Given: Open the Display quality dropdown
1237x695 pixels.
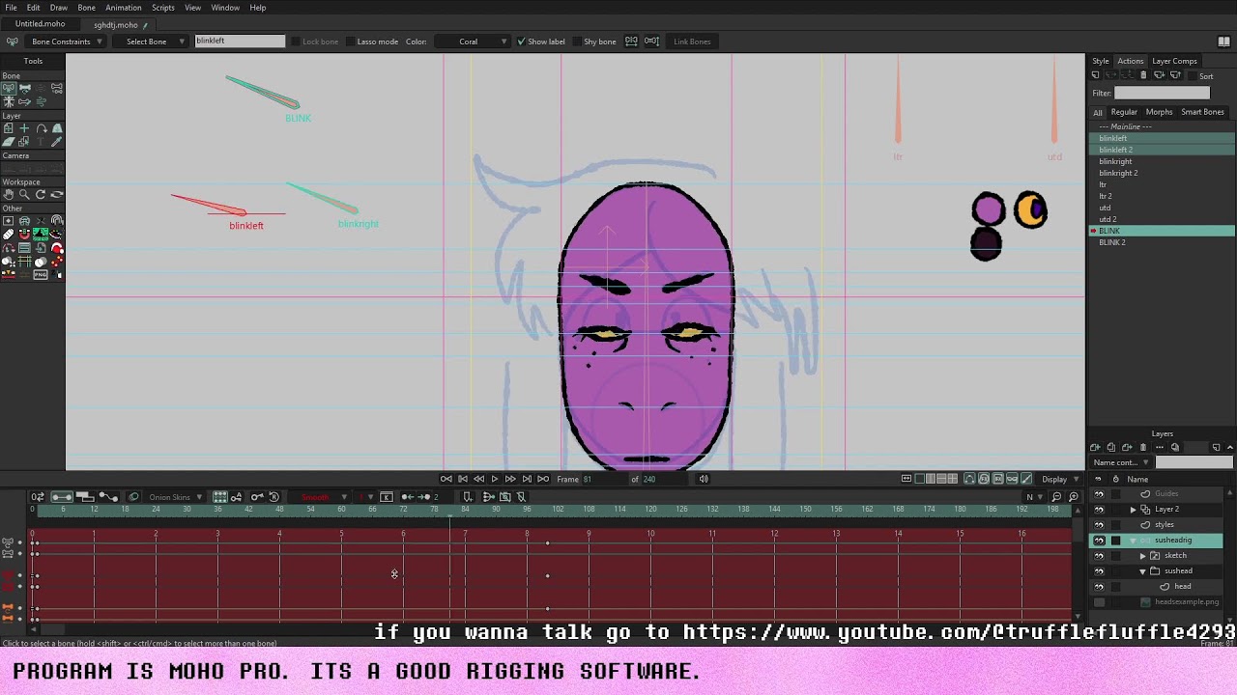Looking at the screenshot, I should coord(1061,479).
